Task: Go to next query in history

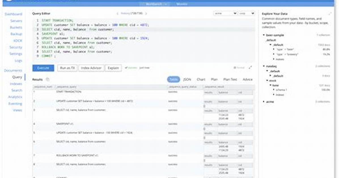Action: click(x=146, y=13)
